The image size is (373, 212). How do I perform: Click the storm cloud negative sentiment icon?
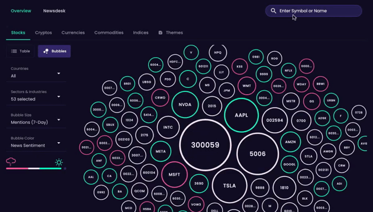pos(11,162)
